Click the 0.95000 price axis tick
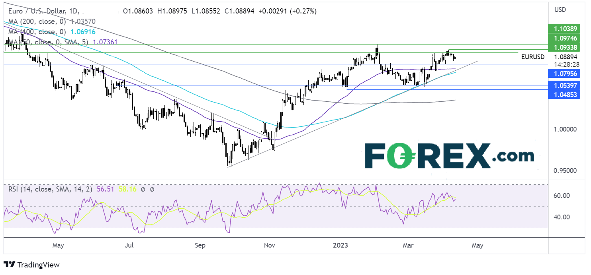Screen dimensions: 591x275 [565, 170]
